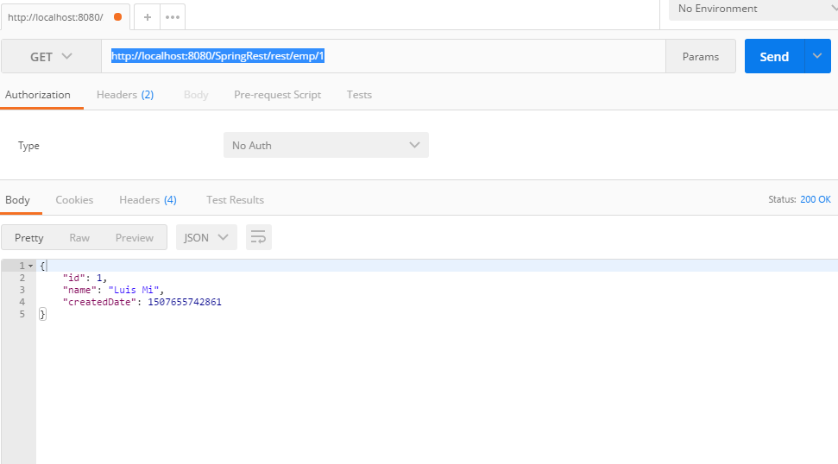
Task: Click line number 5 in response gutter
Action: point(22,314)
